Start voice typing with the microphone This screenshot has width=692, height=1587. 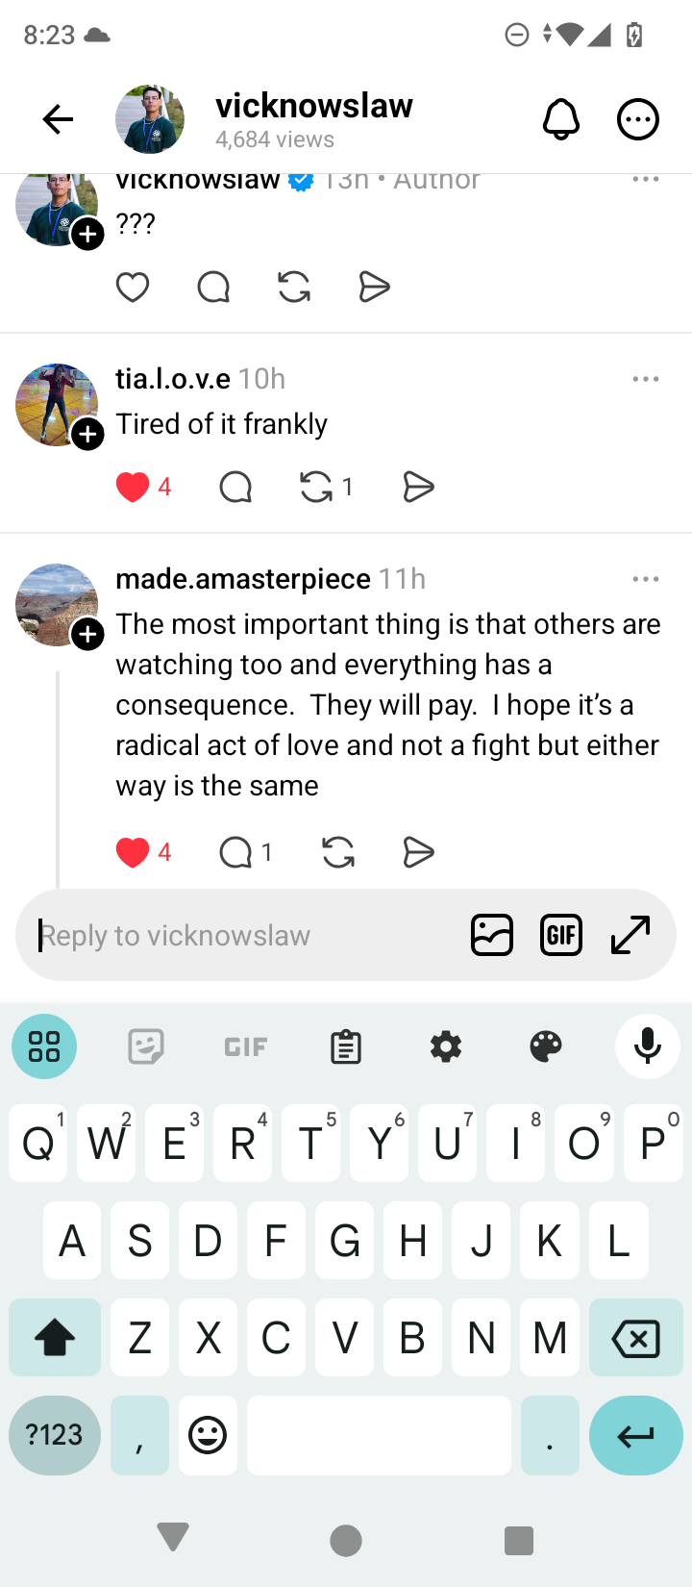(648, 1046)
